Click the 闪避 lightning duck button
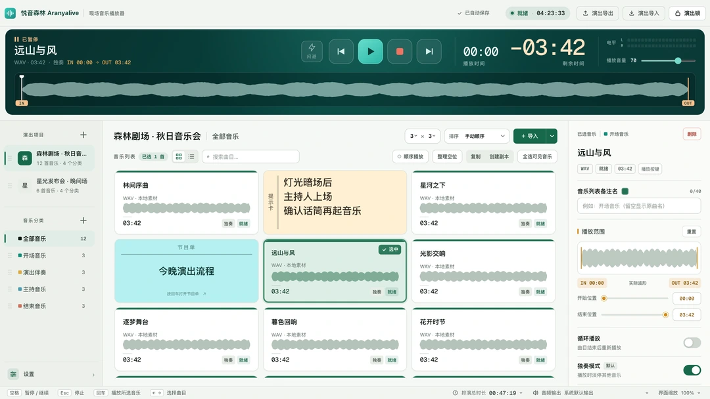Screen dimensions: 710x399 point(312,51)
